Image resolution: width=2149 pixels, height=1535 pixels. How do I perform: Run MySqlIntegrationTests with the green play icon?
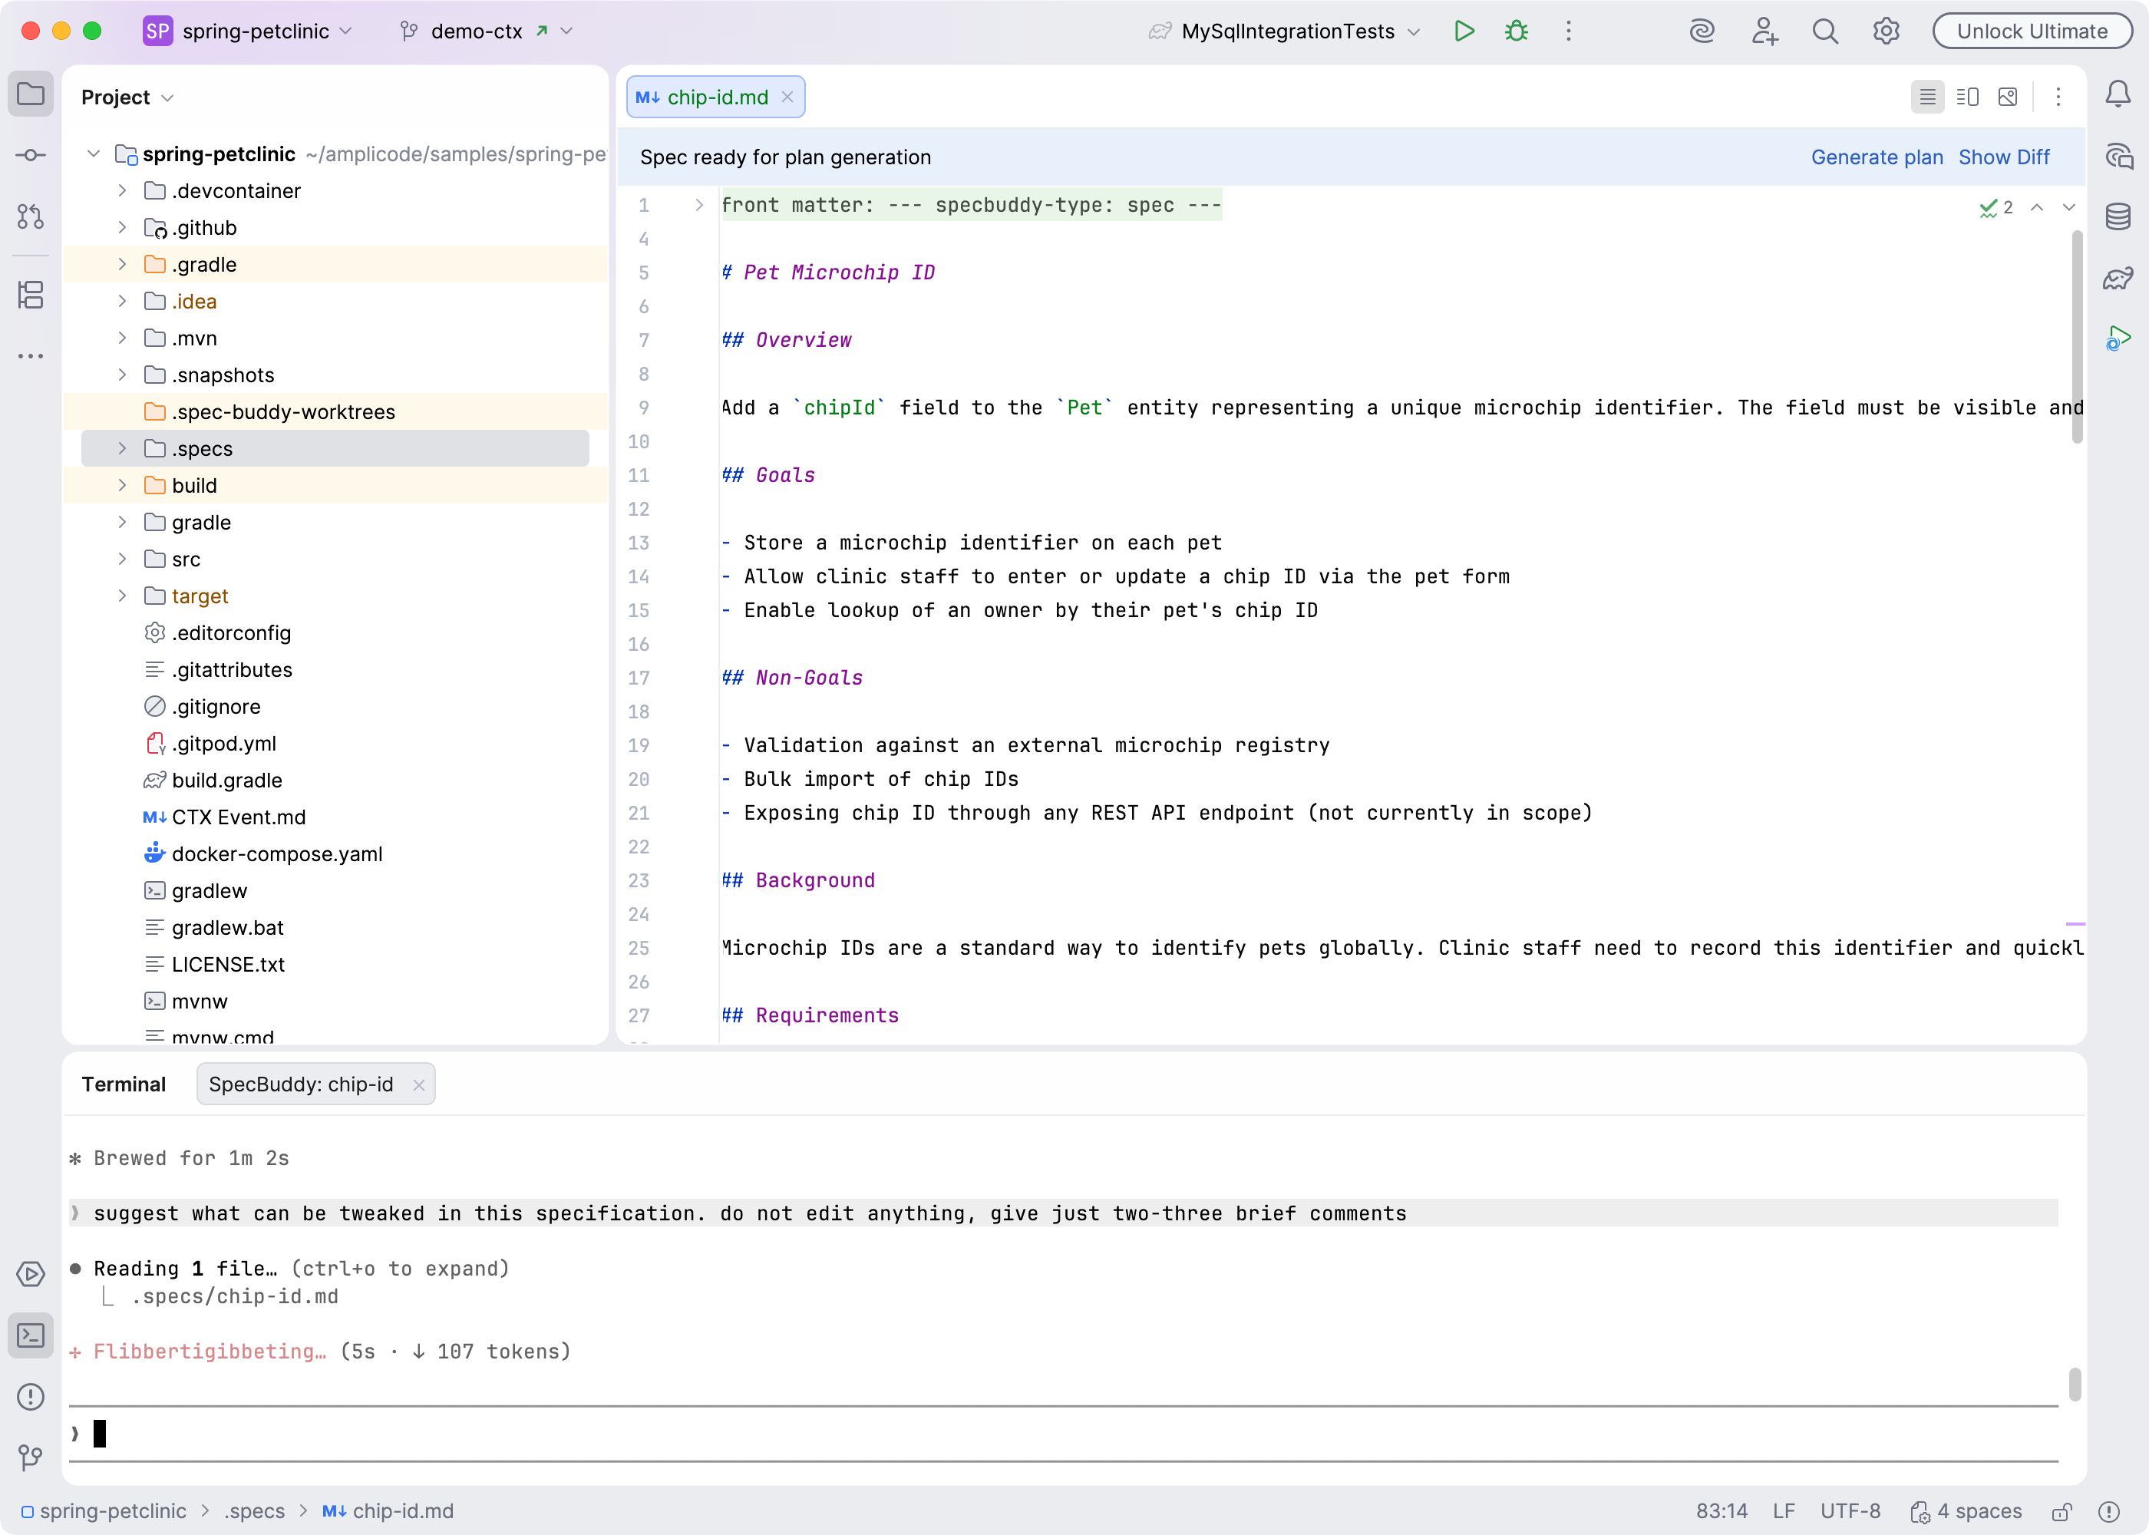(x=1464, y=31)
